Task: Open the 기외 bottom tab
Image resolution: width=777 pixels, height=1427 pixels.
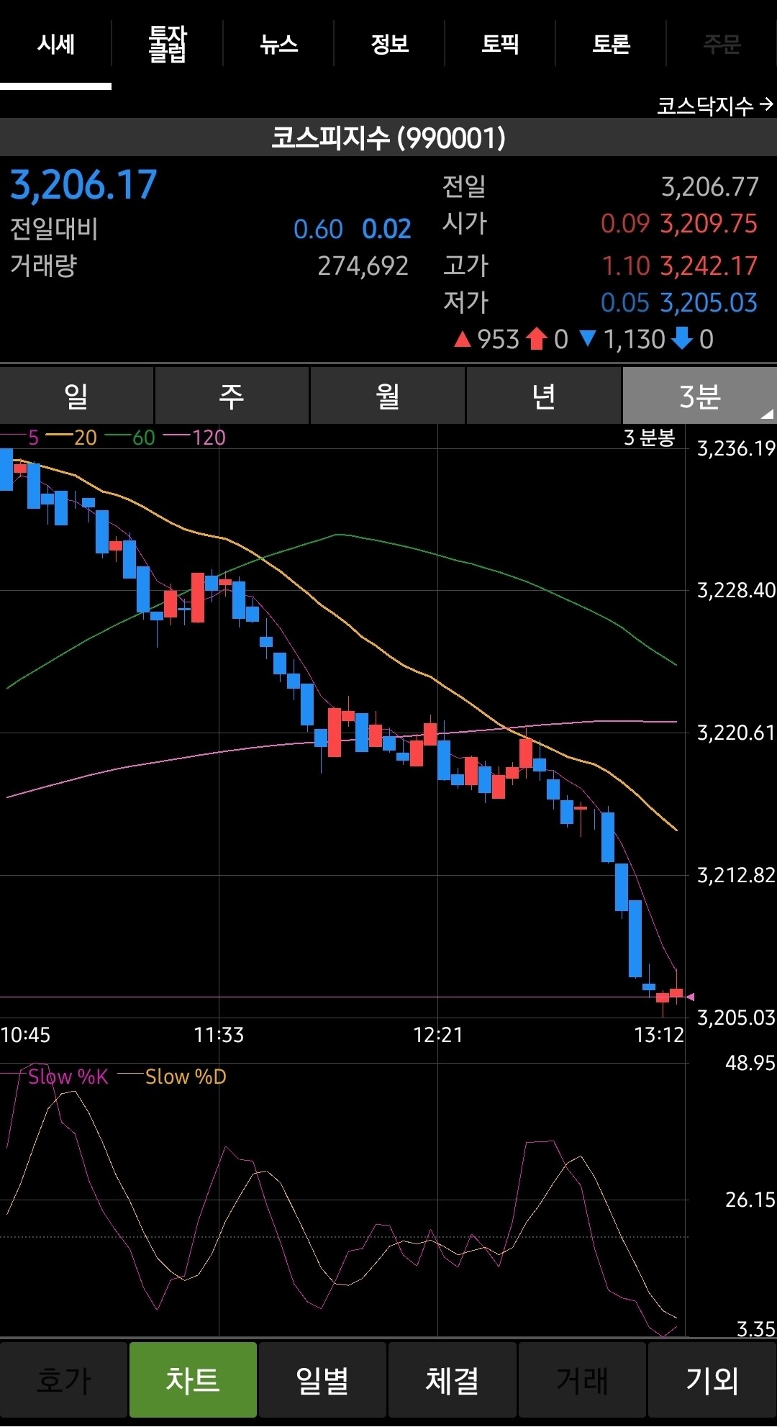Action: click(712, 1380)
